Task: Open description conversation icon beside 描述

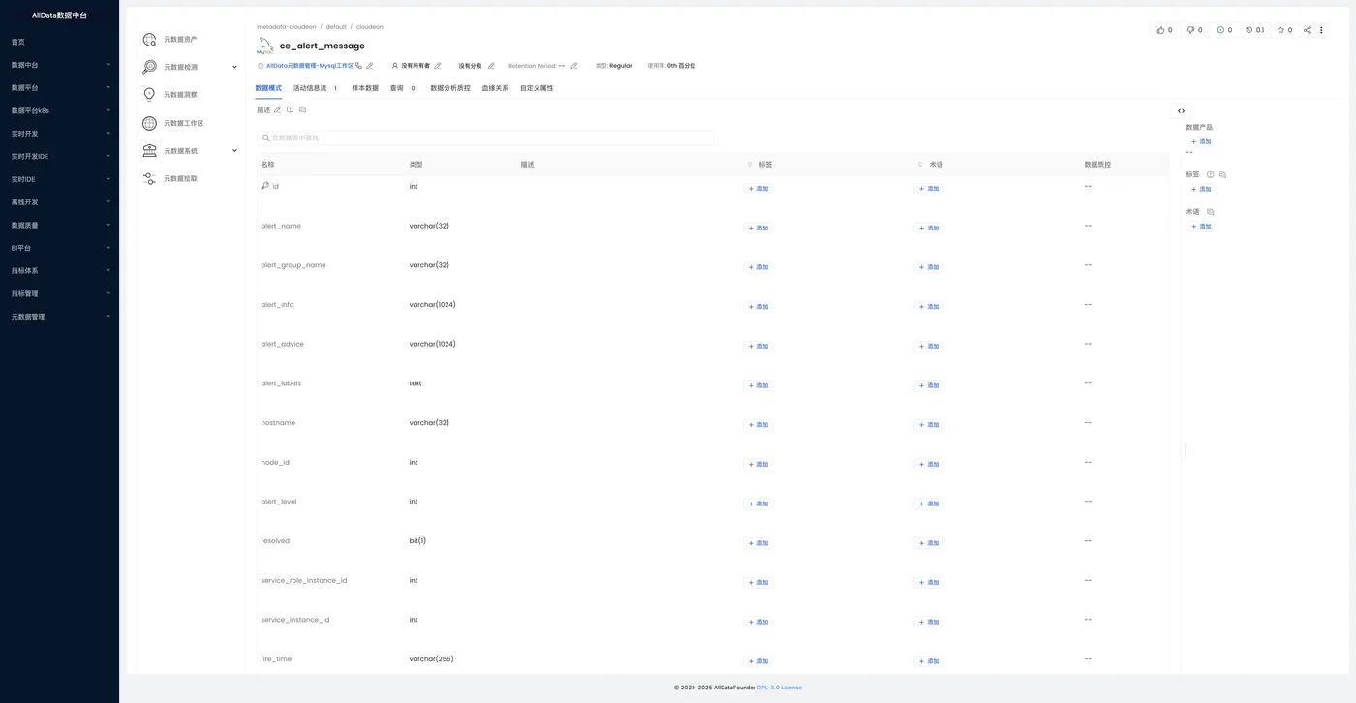Action: pyautogui.click(x=302, y=110)
